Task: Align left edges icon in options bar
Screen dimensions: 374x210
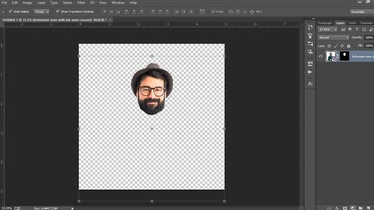Action: pyautogui.click(x=127, y=12)
